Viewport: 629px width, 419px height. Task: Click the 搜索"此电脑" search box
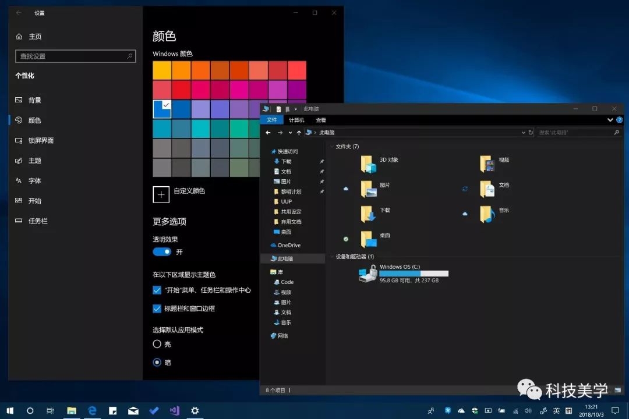[579, 132]
